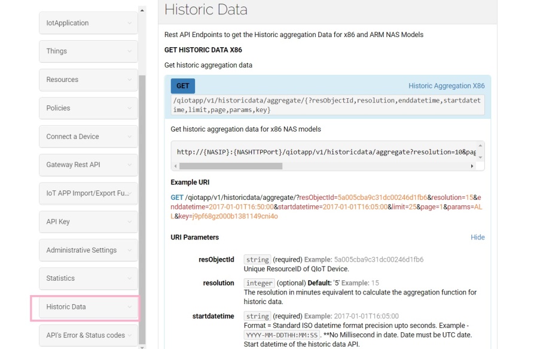Image resolution: width=543 pixels, height=349 pixels.
Task: Click the Statistics chevron icon
Action: [x=129, y=279]
